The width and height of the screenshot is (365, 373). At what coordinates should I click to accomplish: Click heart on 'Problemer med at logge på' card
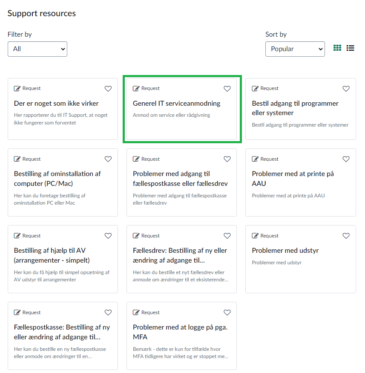coord(227,312)
